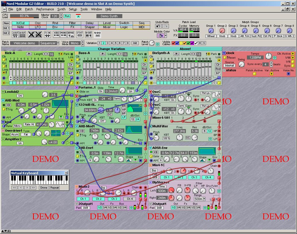The image size is (297, 234).
Task: Open the Performance menu
Action: [45, 9]
